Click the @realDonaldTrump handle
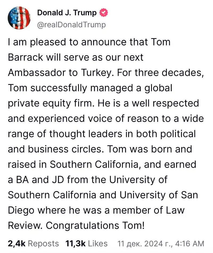Viewport: 213px width, 253px height. (71, 25)
